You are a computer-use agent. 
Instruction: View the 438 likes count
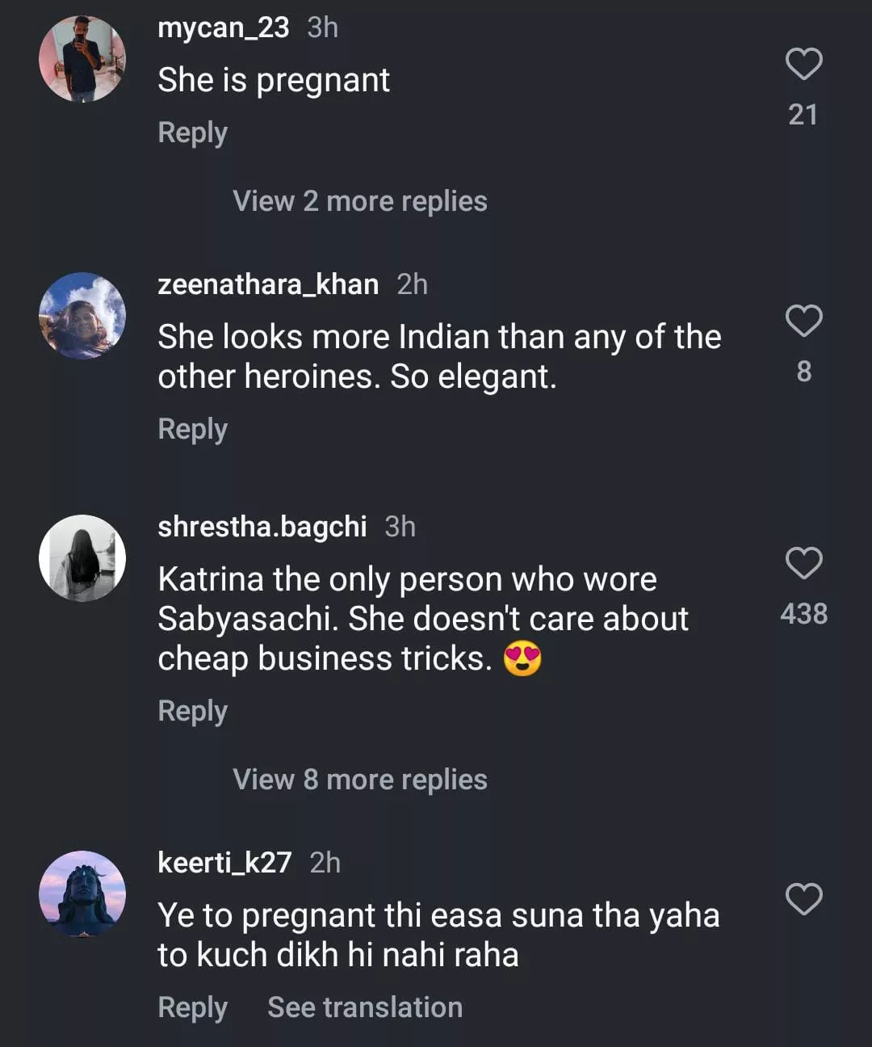point(803,614)
